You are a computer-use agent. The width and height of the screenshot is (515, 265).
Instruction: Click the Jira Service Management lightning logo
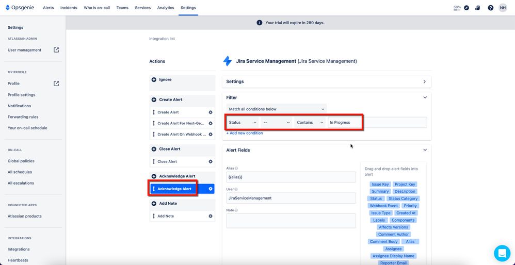(x=227, y=61)
